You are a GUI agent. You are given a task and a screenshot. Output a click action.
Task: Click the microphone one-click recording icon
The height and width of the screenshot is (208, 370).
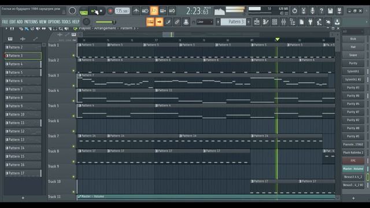[312, 11]
